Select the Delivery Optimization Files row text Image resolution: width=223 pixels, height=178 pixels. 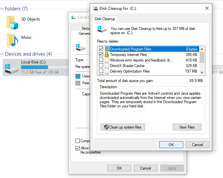click(x=130, y=71)
